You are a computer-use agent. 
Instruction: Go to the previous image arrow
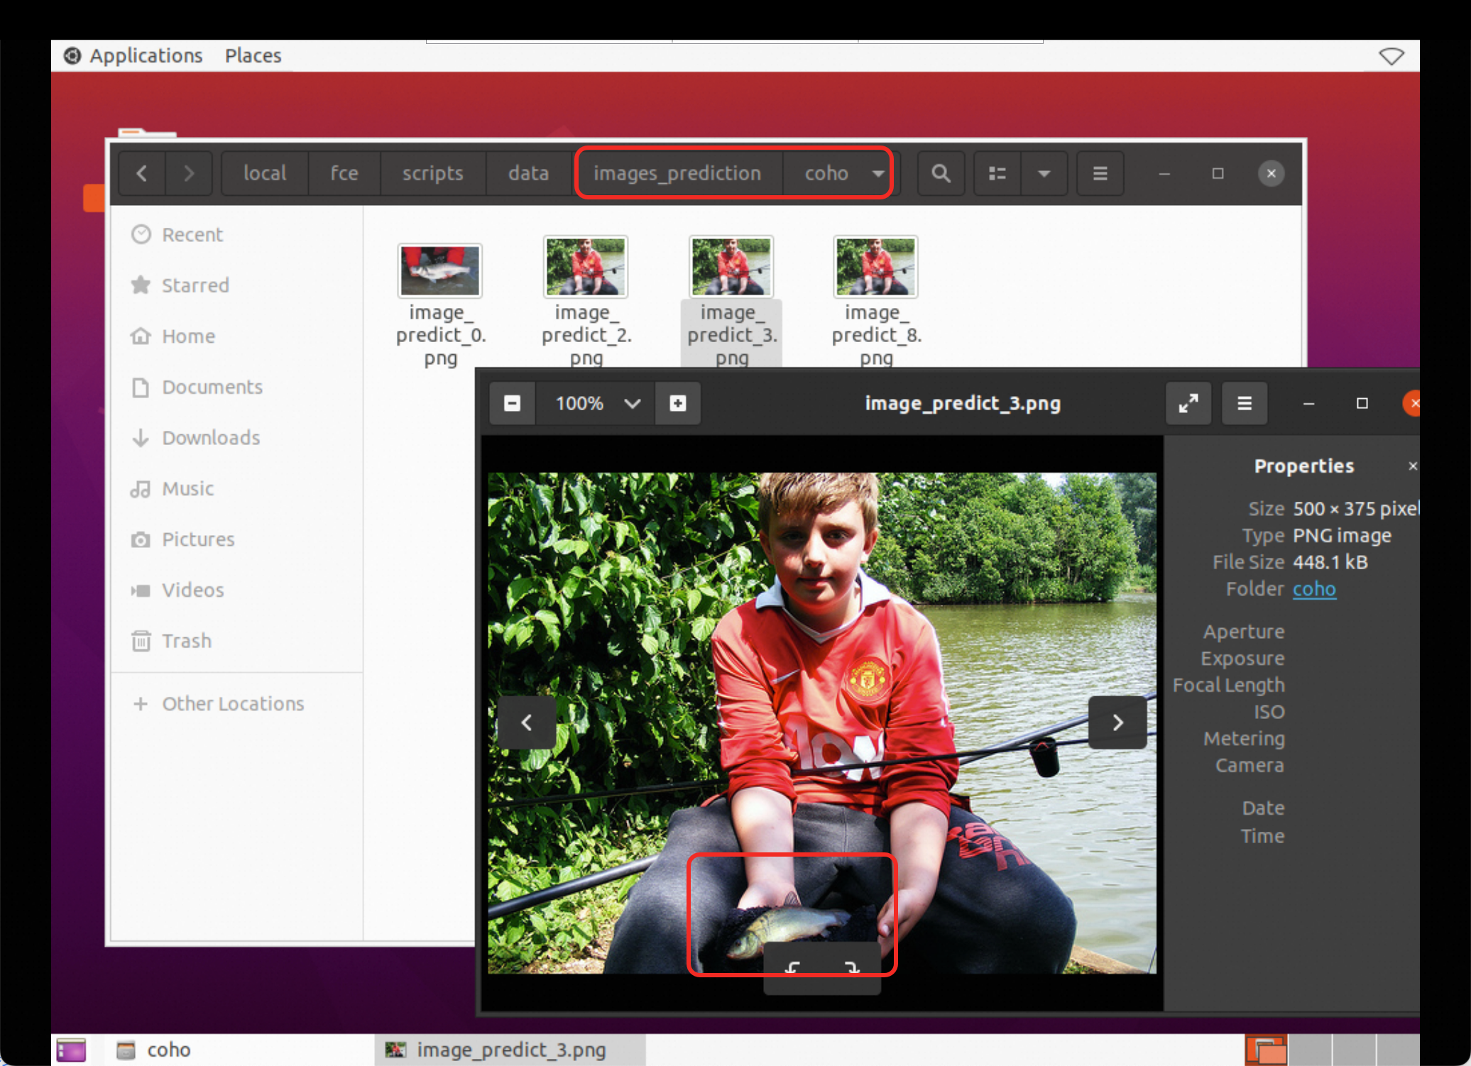(527, 722)
